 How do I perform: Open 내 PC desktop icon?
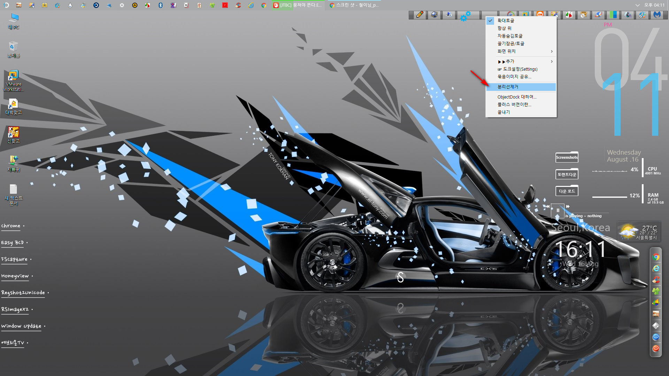point(14,21)
